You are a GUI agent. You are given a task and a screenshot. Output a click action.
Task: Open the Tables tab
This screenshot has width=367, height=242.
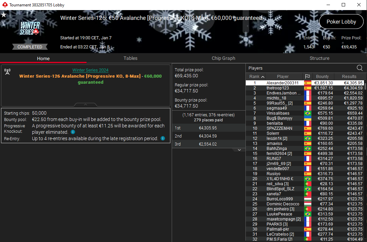point(130,58)
